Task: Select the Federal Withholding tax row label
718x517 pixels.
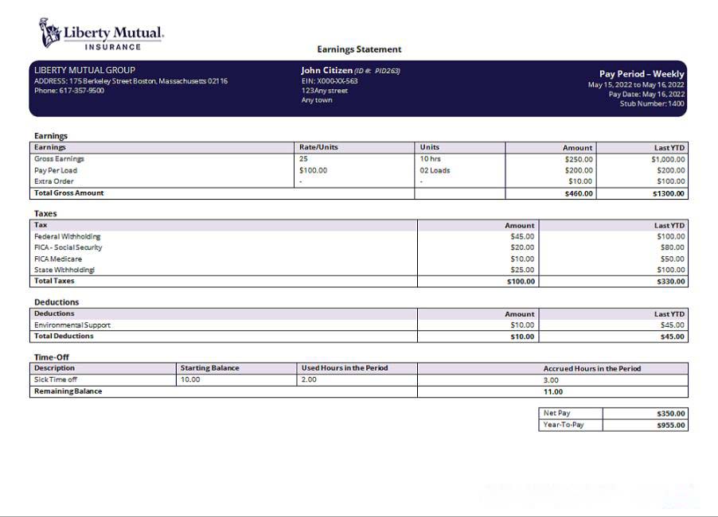Action: tap(67, 236)
